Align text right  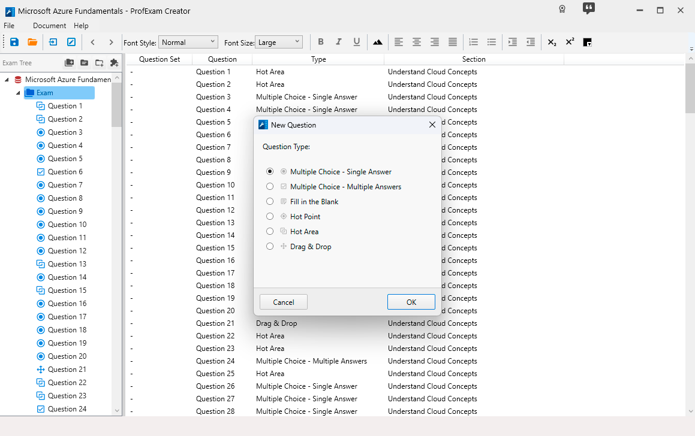tap(435, 42)
